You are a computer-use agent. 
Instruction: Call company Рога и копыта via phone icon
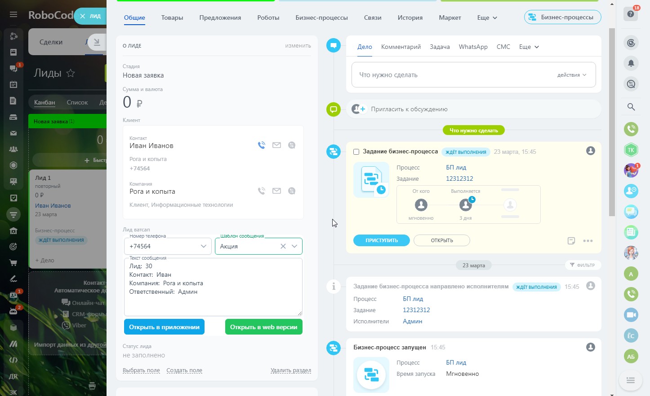[262, 191]
